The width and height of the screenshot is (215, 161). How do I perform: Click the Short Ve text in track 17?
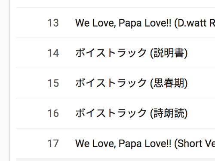[x=197, y=143]
